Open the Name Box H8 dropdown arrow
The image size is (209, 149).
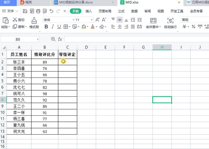click(x=38, y=39)
